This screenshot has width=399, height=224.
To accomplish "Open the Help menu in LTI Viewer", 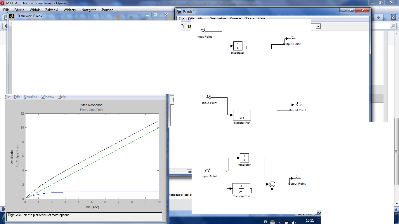I will click(x=62, y=97).
